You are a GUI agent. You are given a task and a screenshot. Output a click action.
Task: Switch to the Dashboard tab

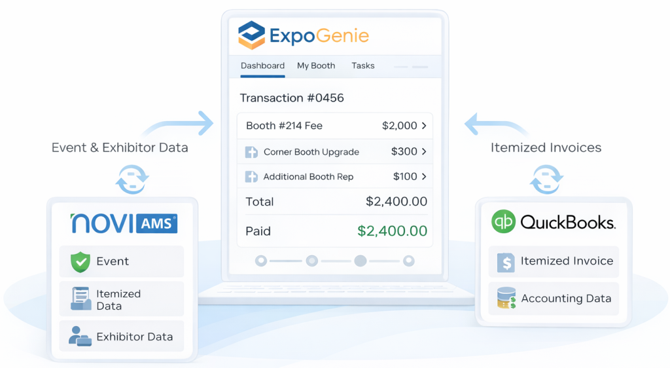click(x=262, y=66)
